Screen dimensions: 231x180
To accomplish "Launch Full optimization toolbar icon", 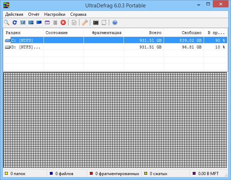I will [x=39, y=22].
